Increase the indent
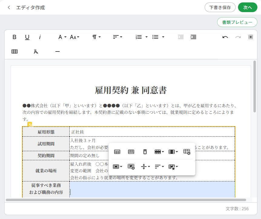Viewport: 261px width, 219px height. click(193, 37)
